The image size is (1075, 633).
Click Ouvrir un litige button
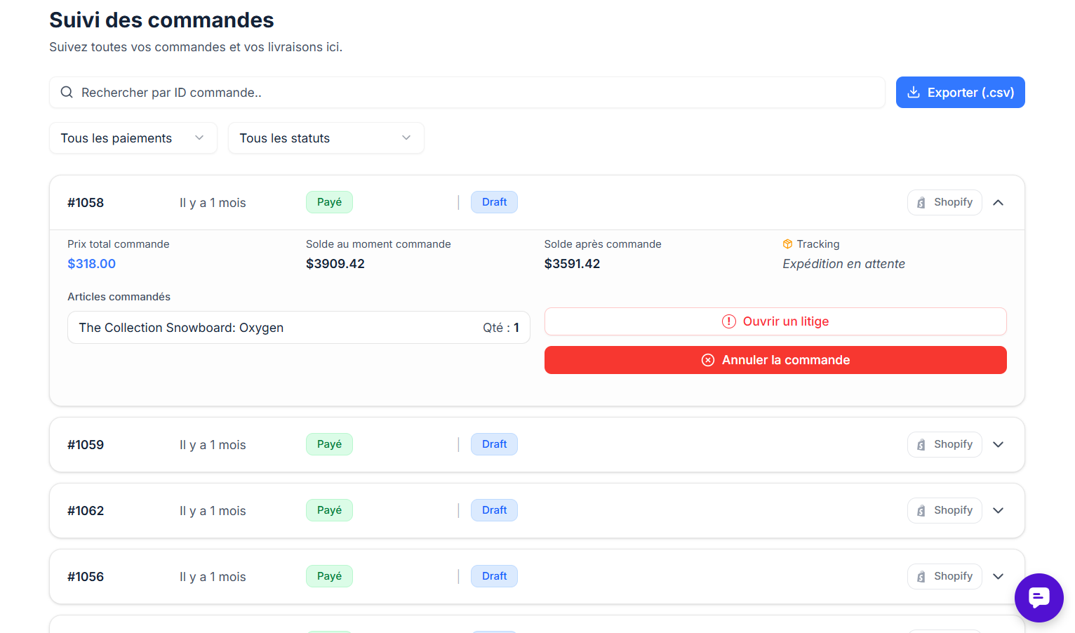(x=775, y=321)
